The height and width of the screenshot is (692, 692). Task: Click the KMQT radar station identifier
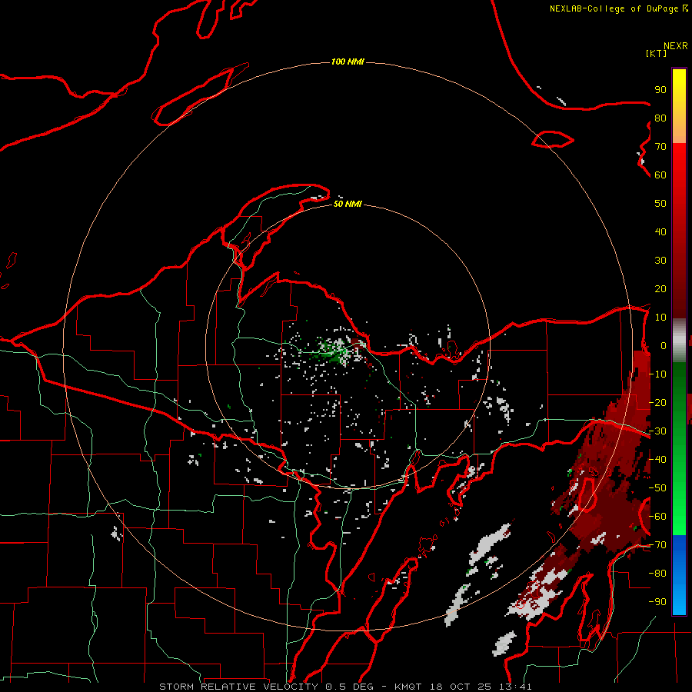(x=408, y=687)
